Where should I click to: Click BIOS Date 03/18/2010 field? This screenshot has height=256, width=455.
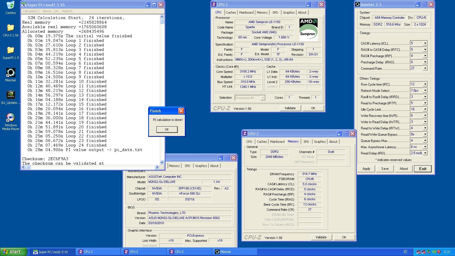pos(189,223)
